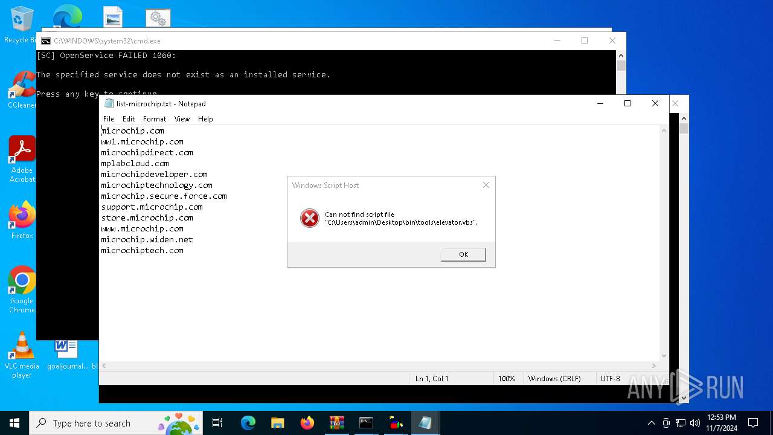Minimize the cmd.exe window
The width and height of the screenshot is (773, 435).
[557, 41]
